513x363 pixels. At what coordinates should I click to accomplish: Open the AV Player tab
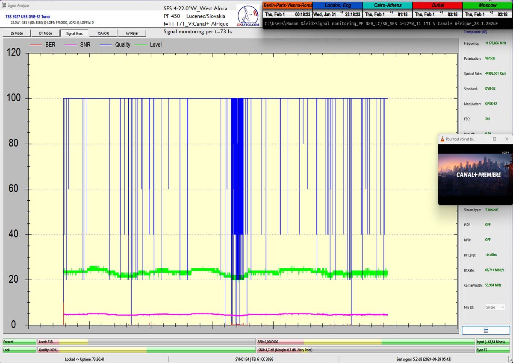pos(132,33)
